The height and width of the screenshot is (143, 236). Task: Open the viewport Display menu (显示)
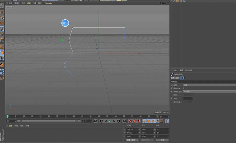[23, 3]
